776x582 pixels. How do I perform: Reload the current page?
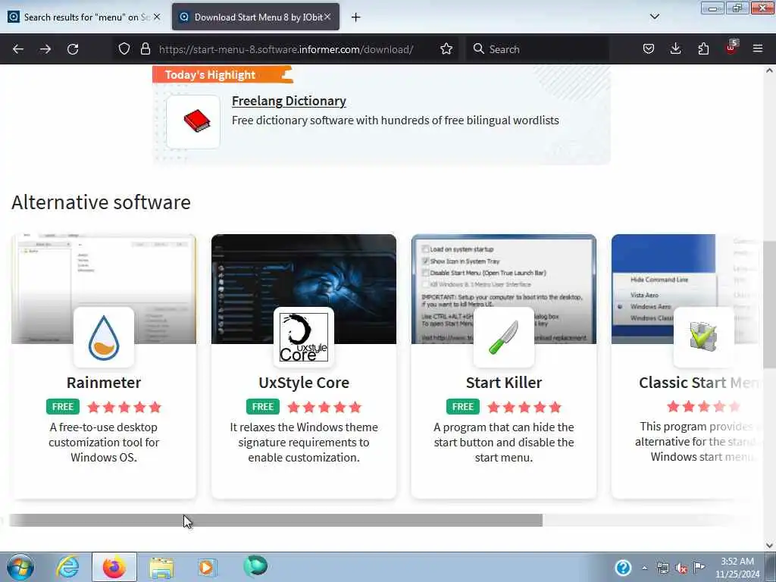point(73,49)
